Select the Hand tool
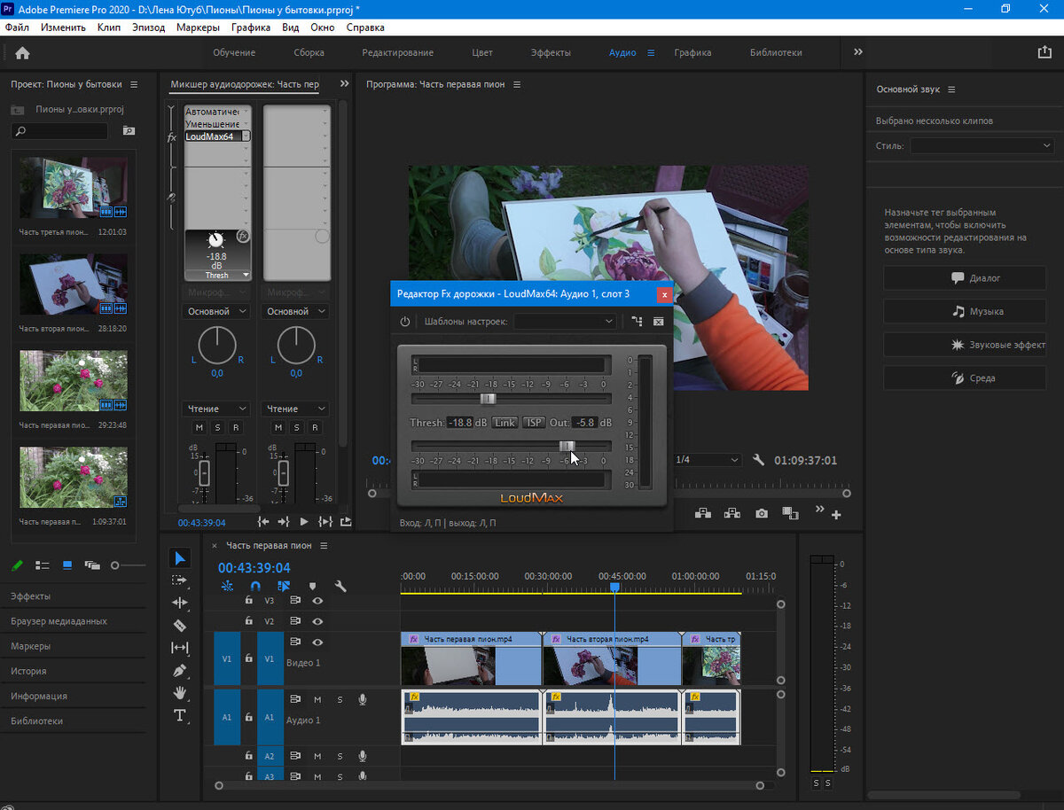The height and width of the screenshot is (810, 1064). tap(180, 692)
